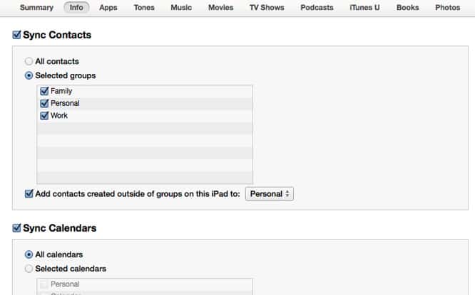Uncheck the Personal contact group
This screenshot has height=295, width=475.
(45, 103)
